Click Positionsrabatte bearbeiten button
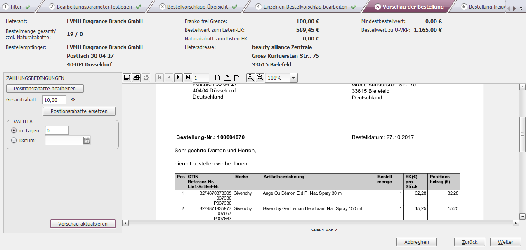 point(45,89)
